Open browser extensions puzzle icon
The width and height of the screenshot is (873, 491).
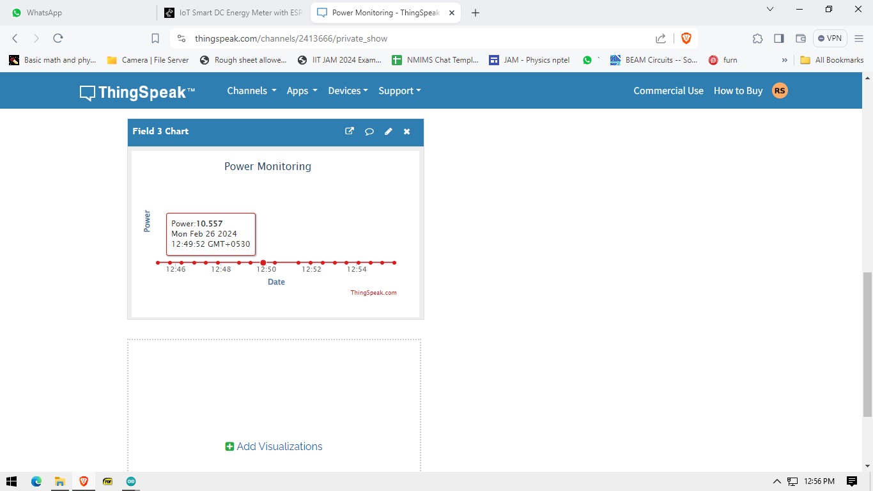click(x=757, y=38)
